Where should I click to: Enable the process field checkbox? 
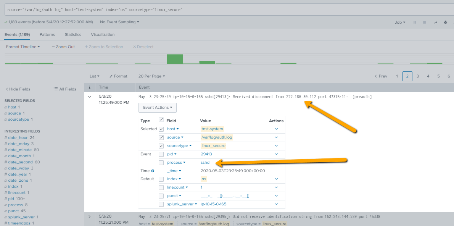(x=161, y=162)
